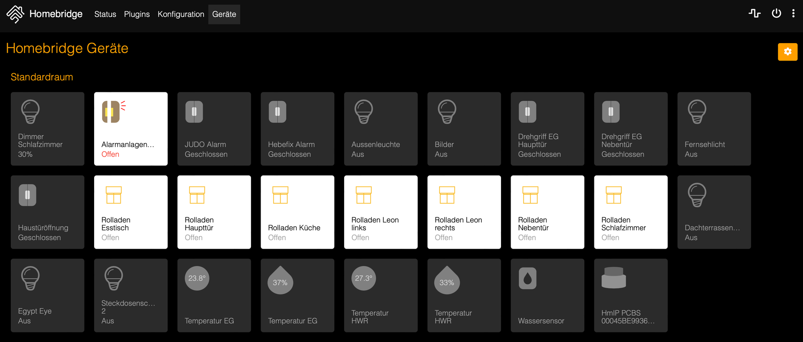Click the HmIP PCBS device icon
Screen dimensions: 803x342
pos(614,278)
